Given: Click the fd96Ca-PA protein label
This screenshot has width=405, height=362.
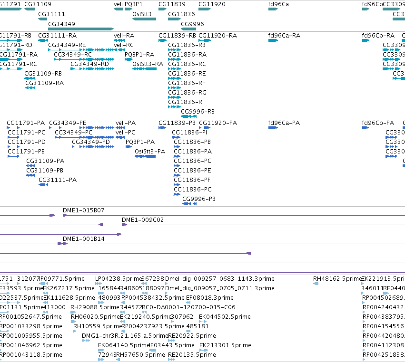Looking at the screenshot, I should tap(284, 123).
